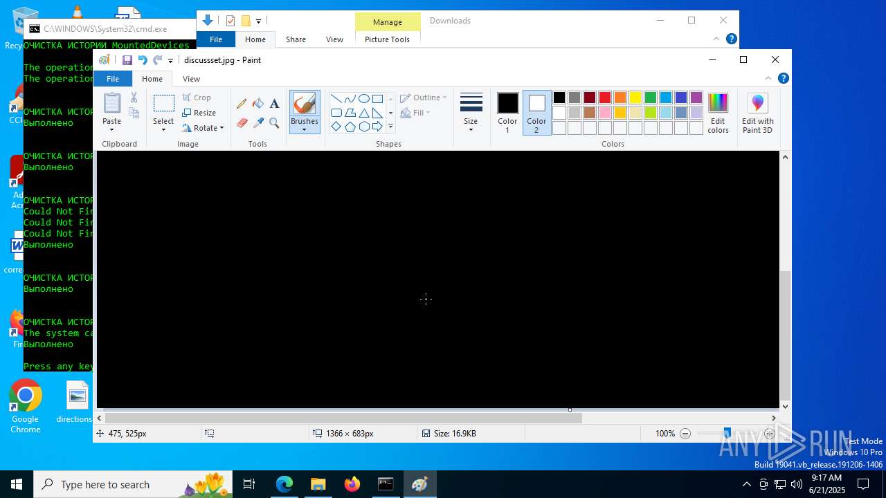Open Paint Help question mark icon
The height and width of the screenshot is (498, 886).
click(783, 79)
